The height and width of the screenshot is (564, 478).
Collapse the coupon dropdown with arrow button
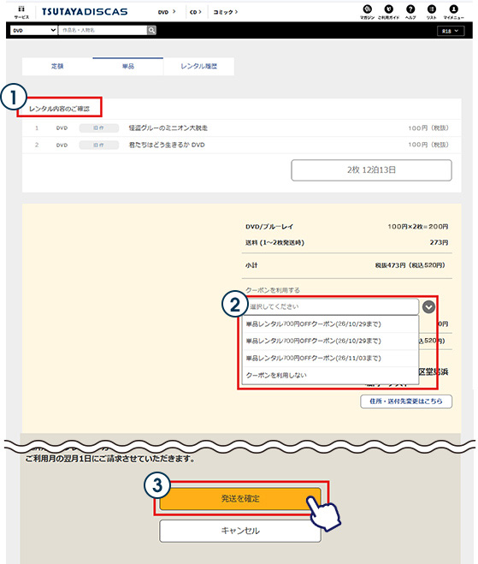tap(428, 306)
